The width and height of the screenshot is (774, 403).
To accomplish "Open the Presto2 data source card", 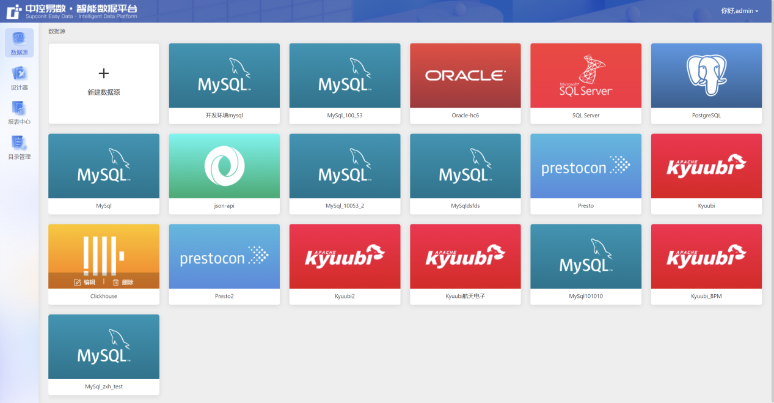I will (x=224, y=264).
